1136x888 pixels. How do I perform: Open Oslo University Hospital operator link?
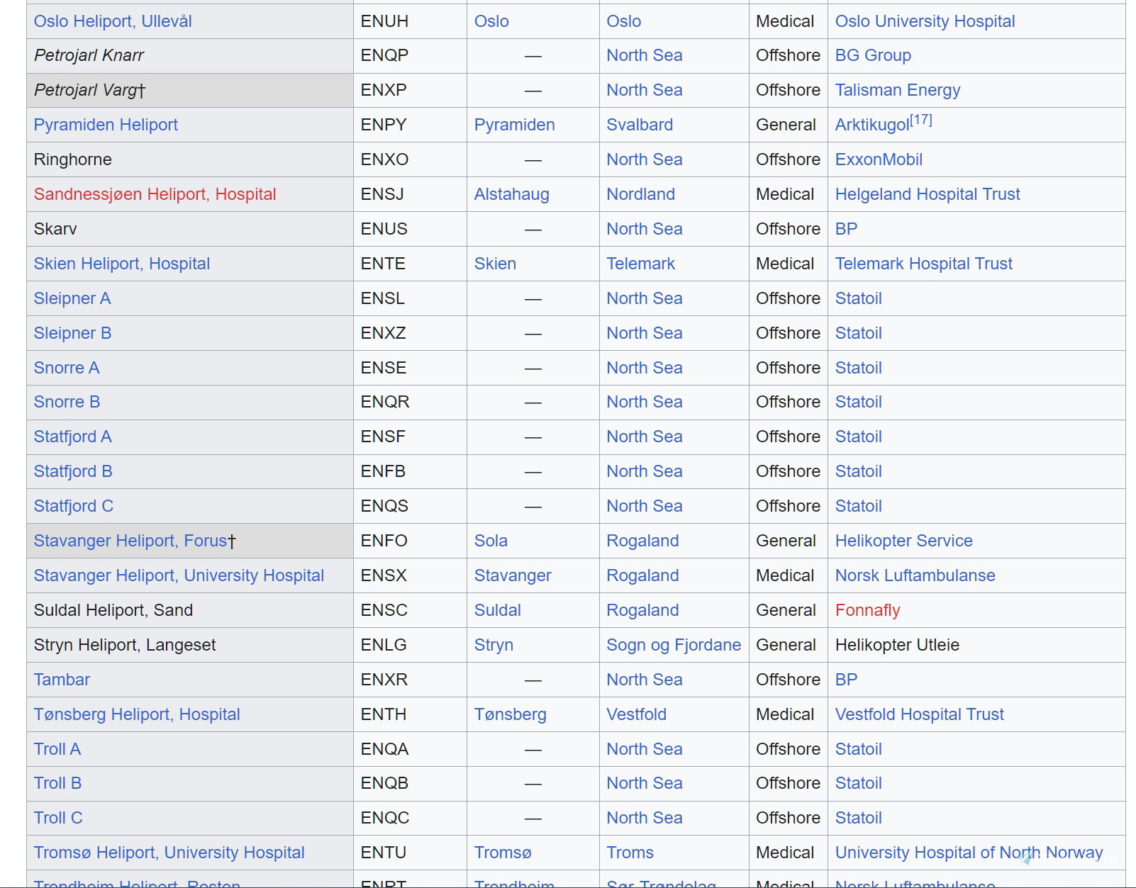pyautogui.click(x=925, y=21)
